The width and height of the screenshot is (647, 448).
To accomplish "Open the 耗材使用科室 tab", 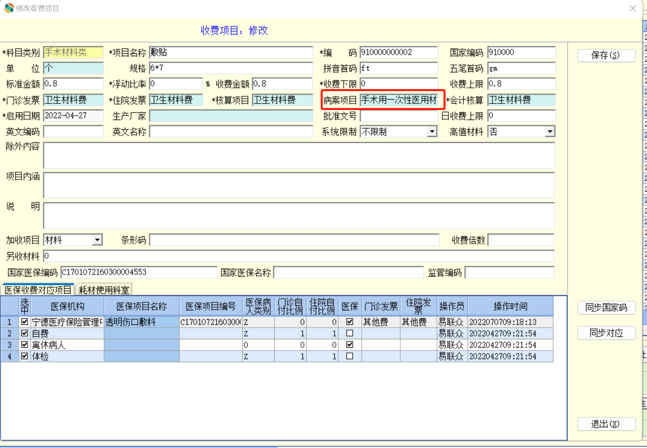I will [104, 290].
